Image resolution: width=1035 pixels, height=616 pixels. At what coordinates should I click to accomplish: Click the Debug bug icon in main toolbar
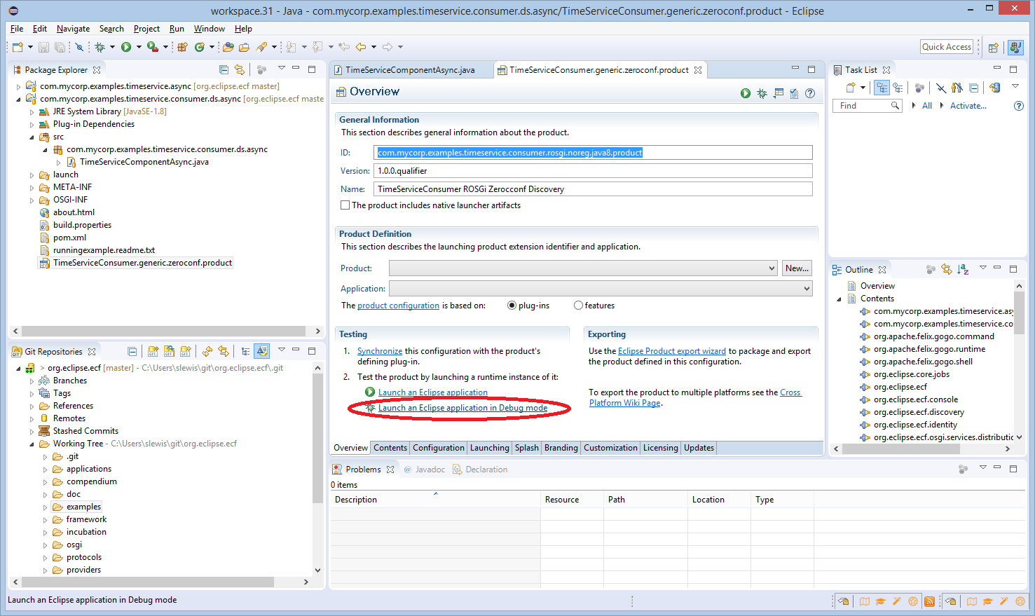[100, 47]
